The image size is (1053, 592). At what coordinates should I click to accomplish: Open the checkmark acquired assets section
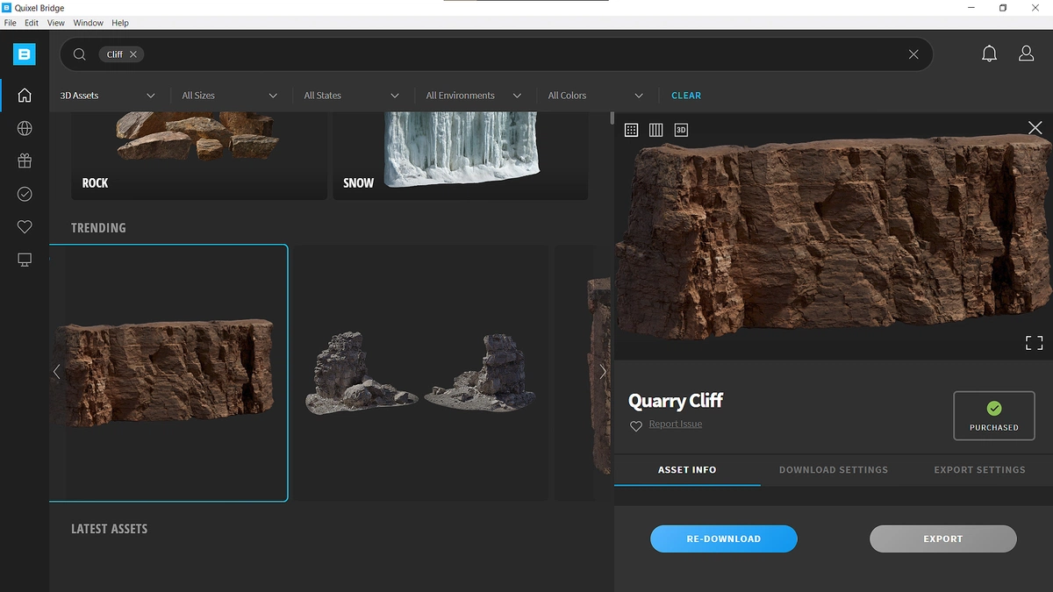25,194
